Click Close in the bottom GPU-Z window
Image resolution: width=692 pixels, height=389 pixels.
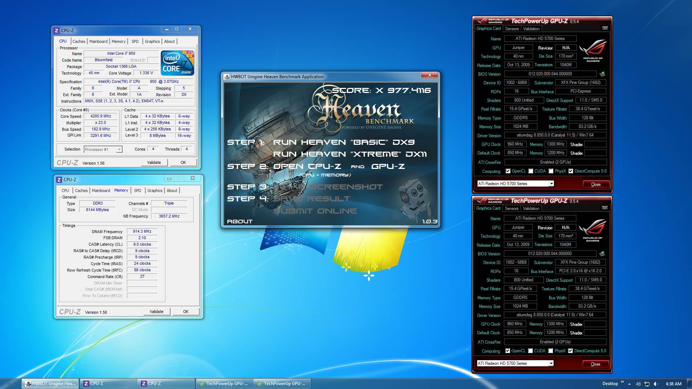595,364
